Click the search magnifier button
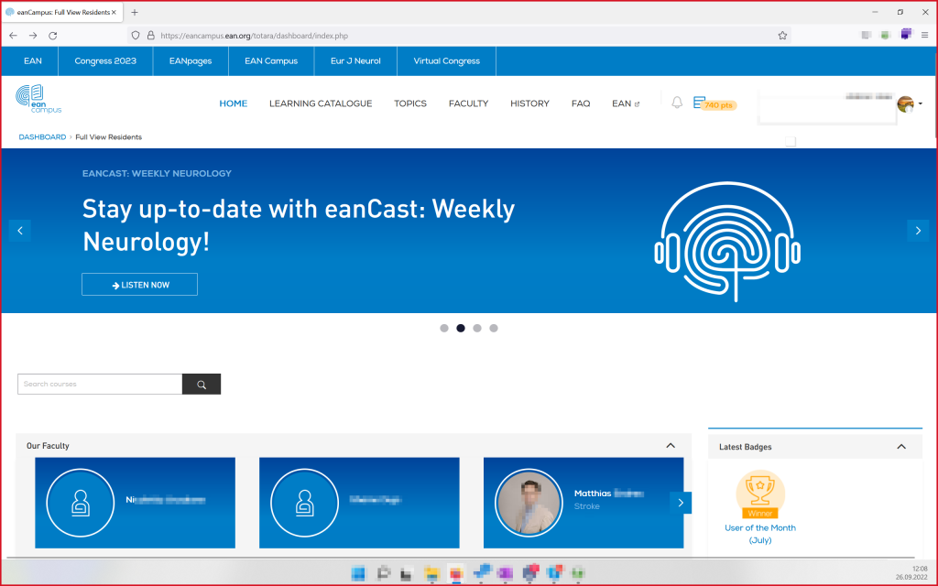The width and height of the screenshot is (938, 586). (x=202, y=385)
